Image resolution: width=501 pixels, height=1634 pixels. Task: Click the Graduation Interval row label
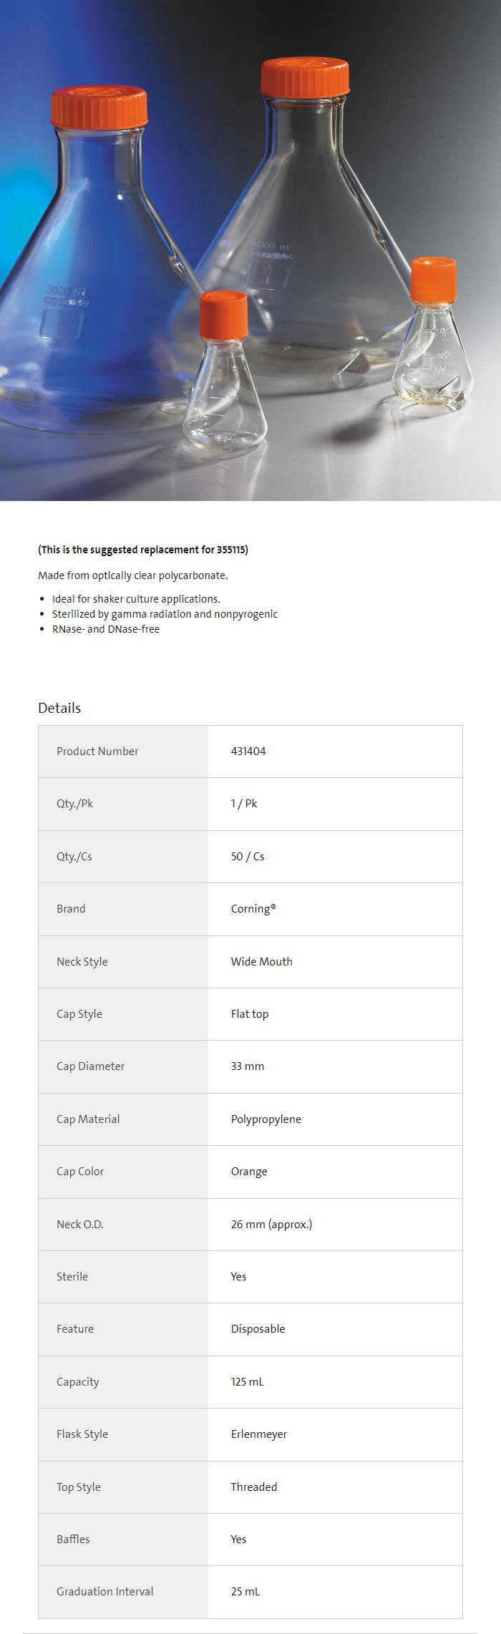(x=104, y=1591)
